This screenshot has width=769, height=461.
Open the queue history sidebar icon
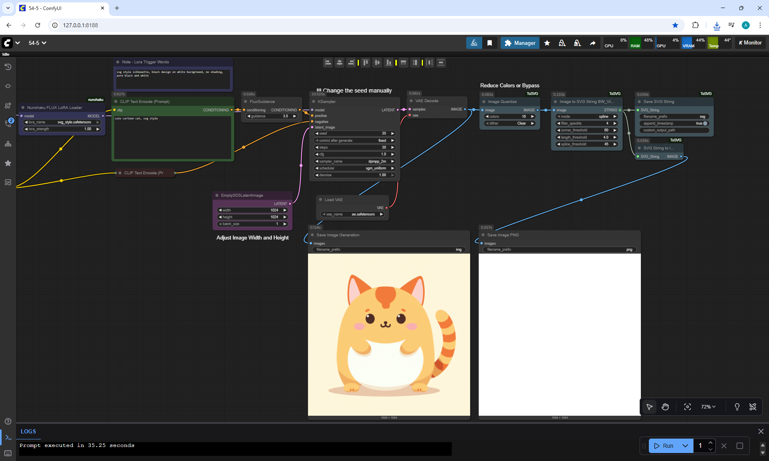[8, 67]
